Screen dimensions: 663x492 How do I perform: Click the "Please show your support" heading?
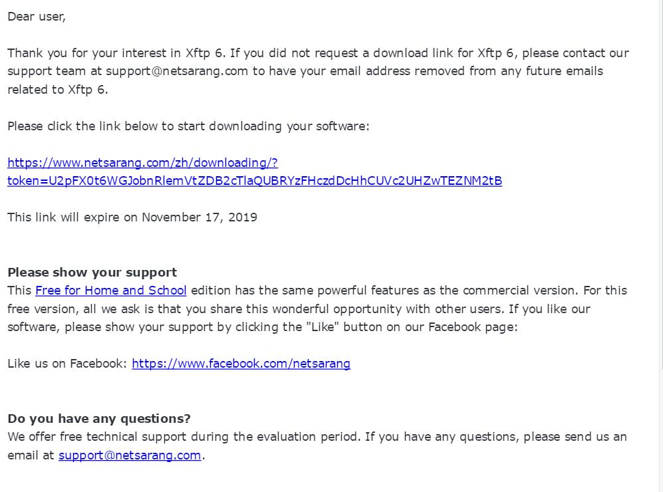point(92,272)
